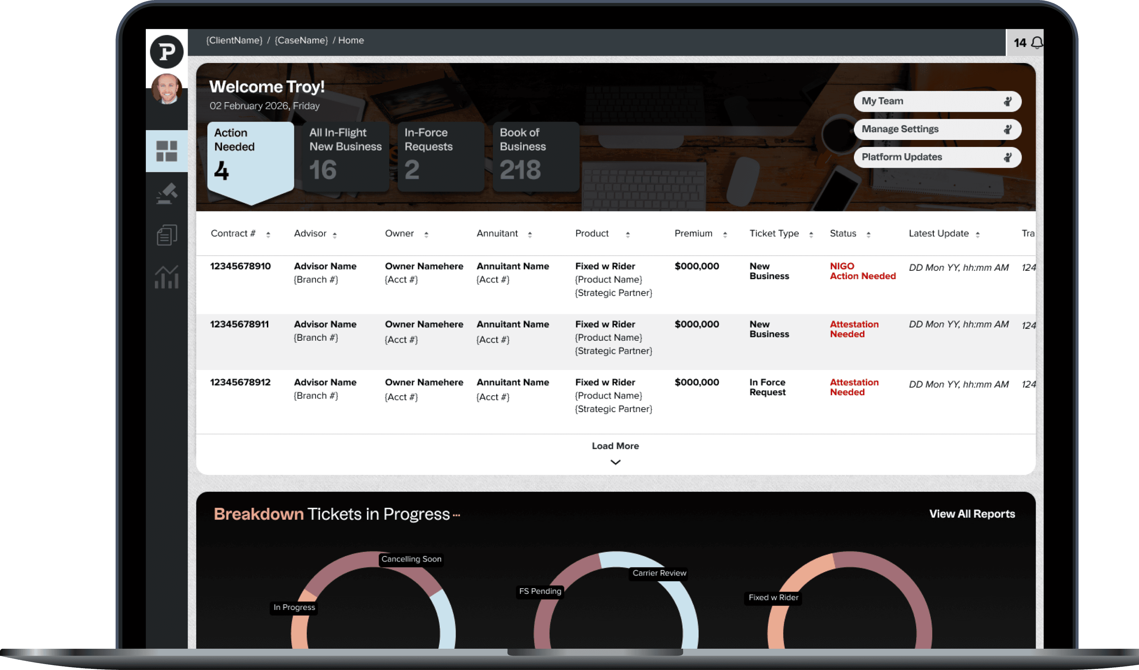Sort table by Status column
Viewport: 1139px width, 670px height.
coord(868,234)
